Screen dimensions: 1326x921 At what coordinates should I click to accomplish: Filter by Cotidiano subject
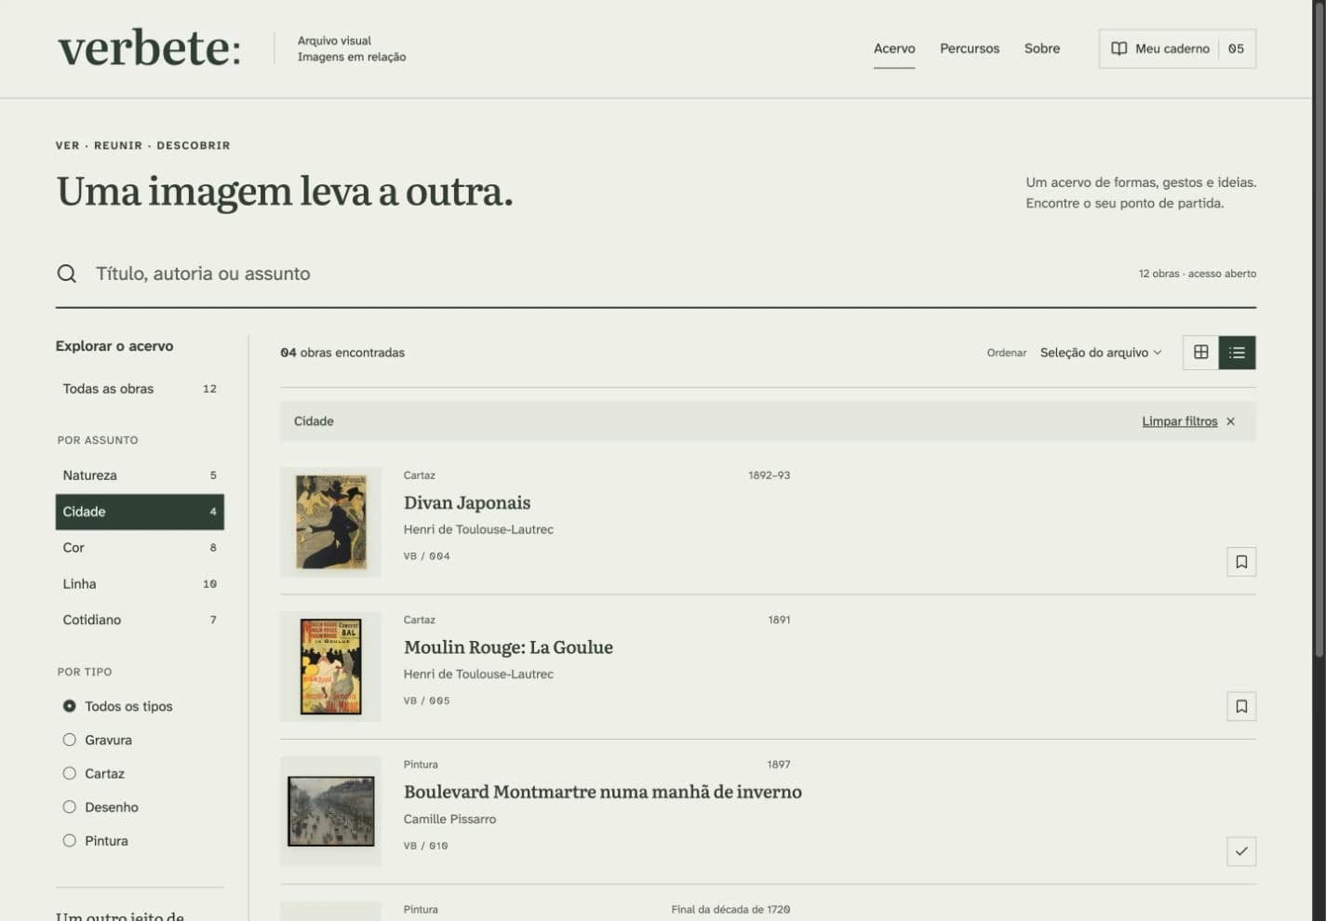(x=140, y=620)
